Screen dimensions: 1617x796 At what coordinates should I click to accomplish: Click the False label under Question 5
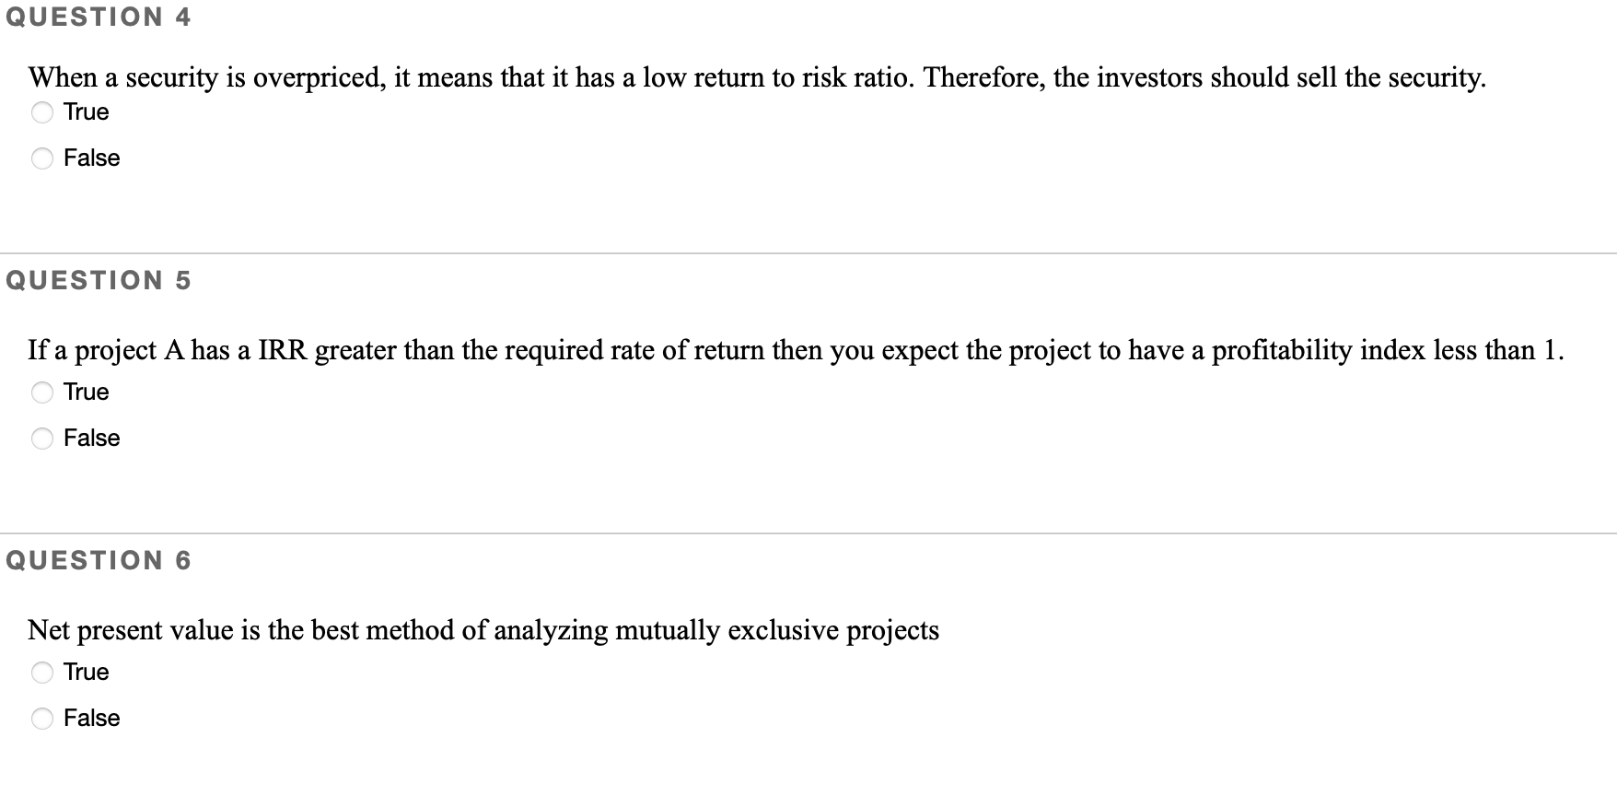pos(91,439)
